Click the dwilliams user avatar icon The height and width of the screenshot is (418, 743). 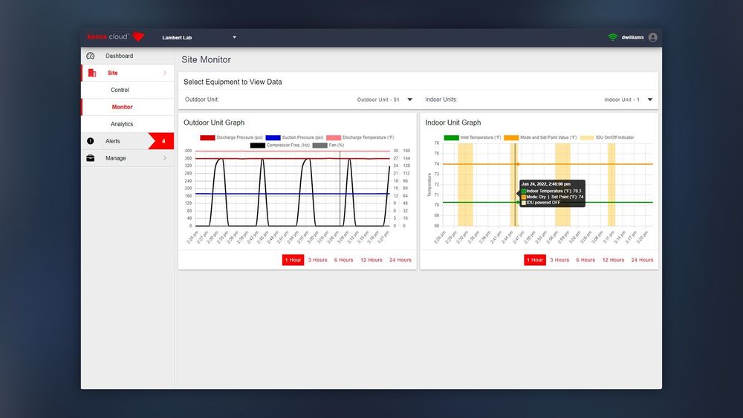point(652,37)
